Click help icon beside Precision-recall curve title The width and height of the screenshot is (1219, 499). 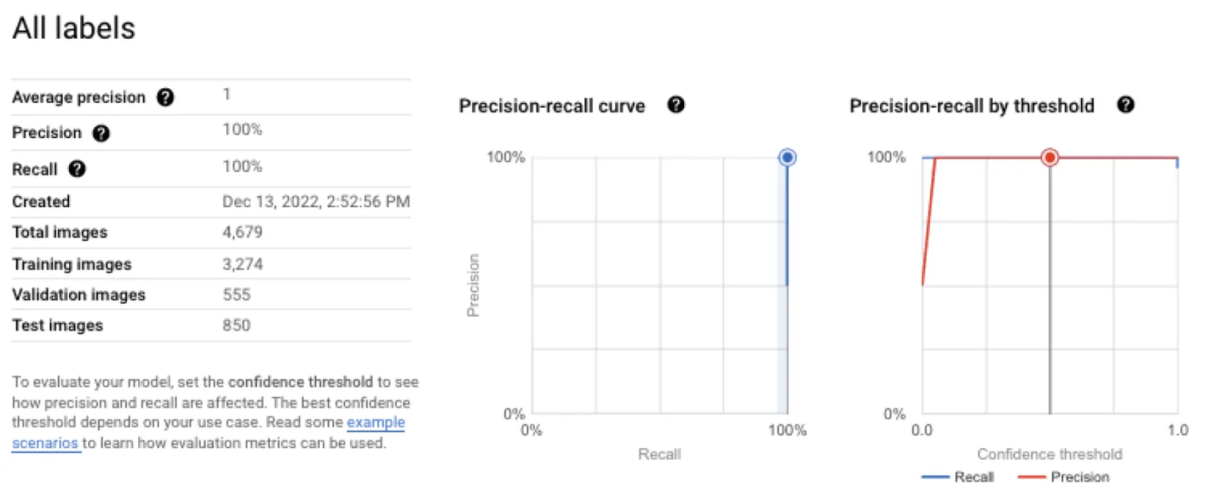click(676, 105)
